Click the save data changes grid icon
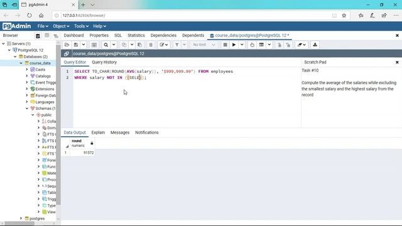This screenshot has height=226, width=402. pos(94,45)
